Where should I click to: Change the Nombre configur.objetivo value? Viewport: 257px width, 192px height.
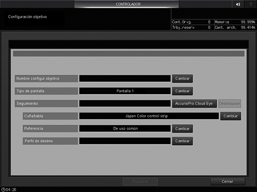click(x=182, y=79)
